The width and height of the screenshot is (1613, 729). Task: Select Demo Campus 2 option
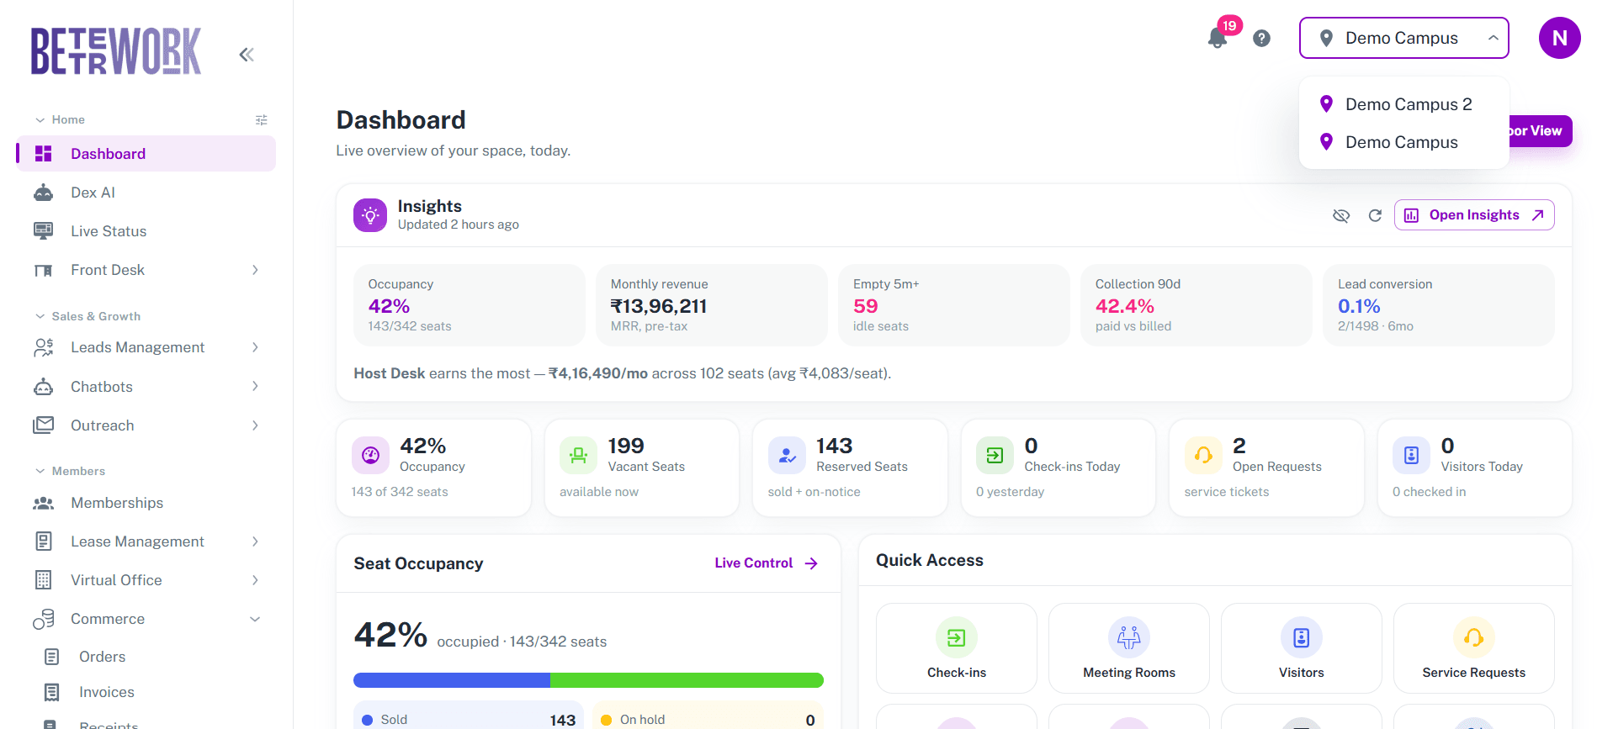1403,104
